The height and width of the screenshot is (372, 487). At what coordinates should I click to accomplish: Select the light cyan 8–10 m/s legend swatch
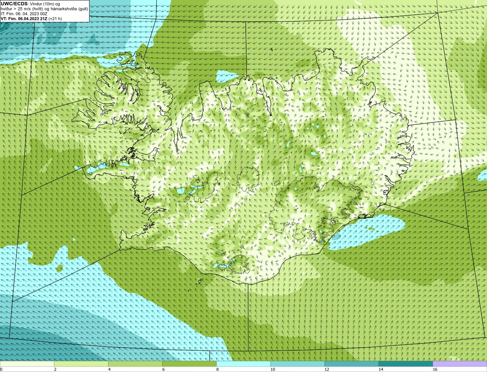point(243,364)
